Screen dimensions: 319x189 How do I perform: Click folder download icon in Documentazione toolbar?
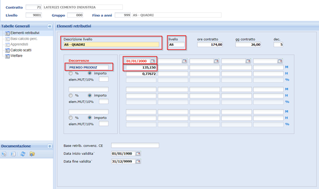pos(32,154)
